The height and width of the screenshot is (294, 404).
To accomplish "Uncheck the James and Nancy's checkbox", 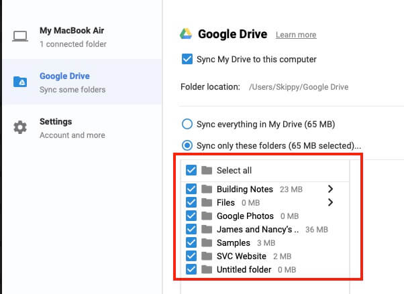I will 191,229.
